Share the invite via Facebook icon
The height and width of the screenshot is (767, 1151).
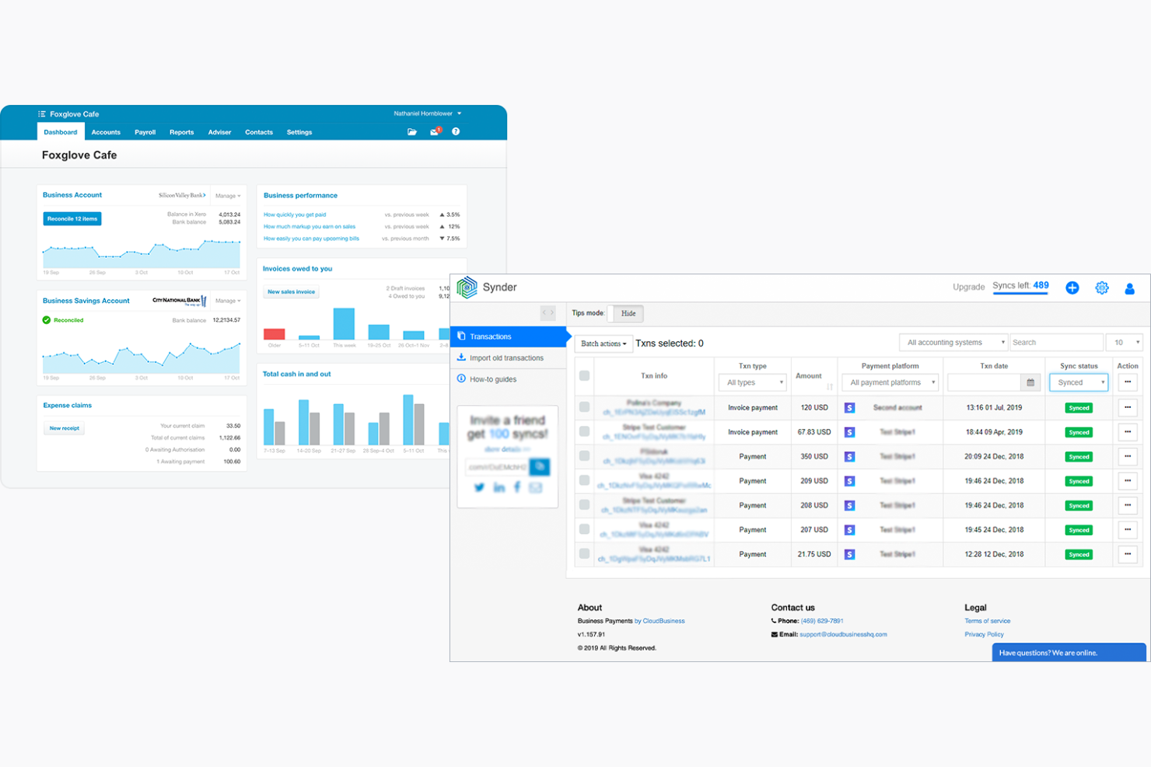pyautogui.click(x=517, y=487)
